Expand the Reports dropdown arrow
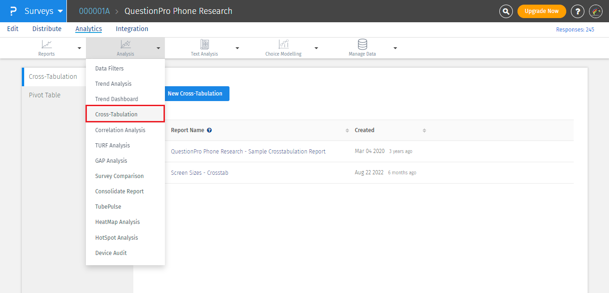The height and width of the screenshot is (293, 609). pyautogui.click(x=79, y=48)
